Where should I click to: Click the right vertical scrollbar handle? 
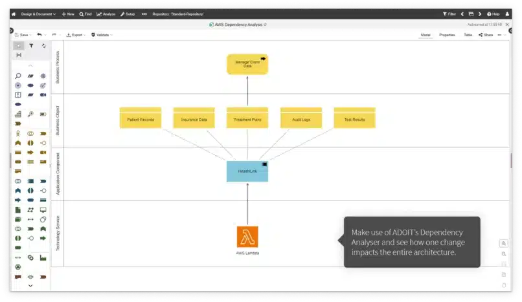(511, 161)
